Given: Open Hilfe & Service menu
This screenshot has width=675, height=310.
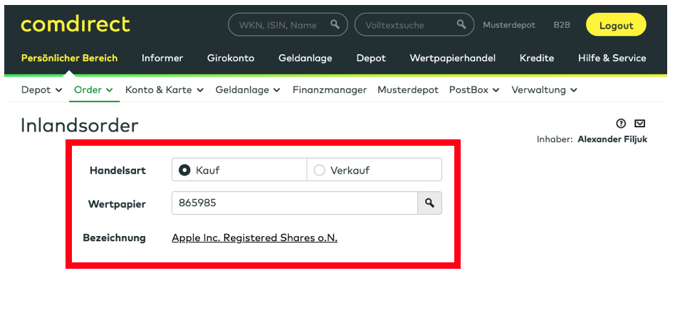Looking at the screenshot, I should pos(612,58).
